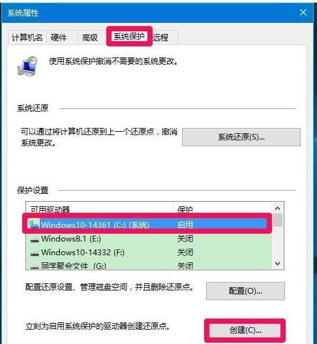The height and width of the screenshot is (344, 317).
Task: Select the 系统保护 tab
Action: [x=129, y=36]
